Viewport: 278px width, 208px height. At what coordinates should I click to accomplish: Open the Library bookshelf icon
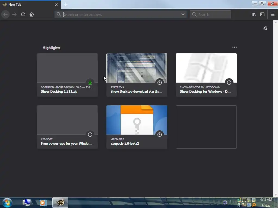(254, 15)
